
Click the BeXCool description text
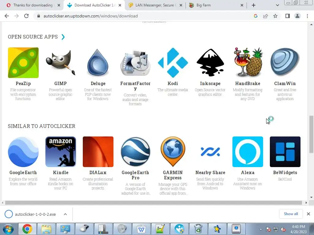point(285,179)
